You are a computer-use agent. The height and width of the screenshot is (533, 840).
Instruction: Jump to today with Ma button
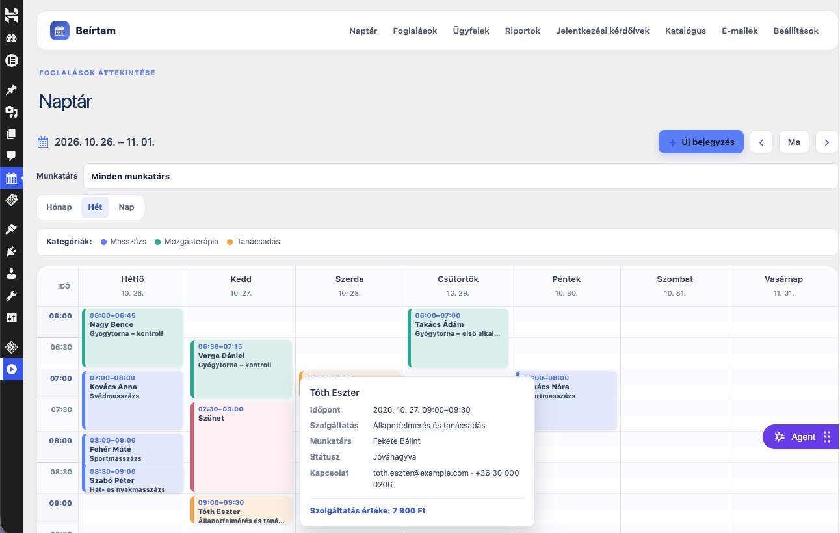point(794,142)
